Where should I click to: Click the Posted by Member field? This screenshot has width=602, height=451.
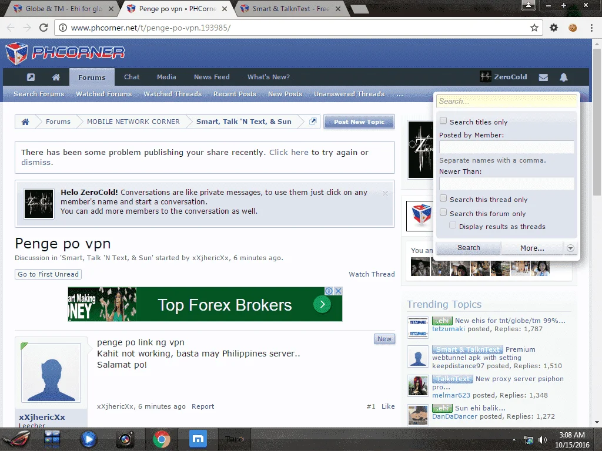click(506, 147)
